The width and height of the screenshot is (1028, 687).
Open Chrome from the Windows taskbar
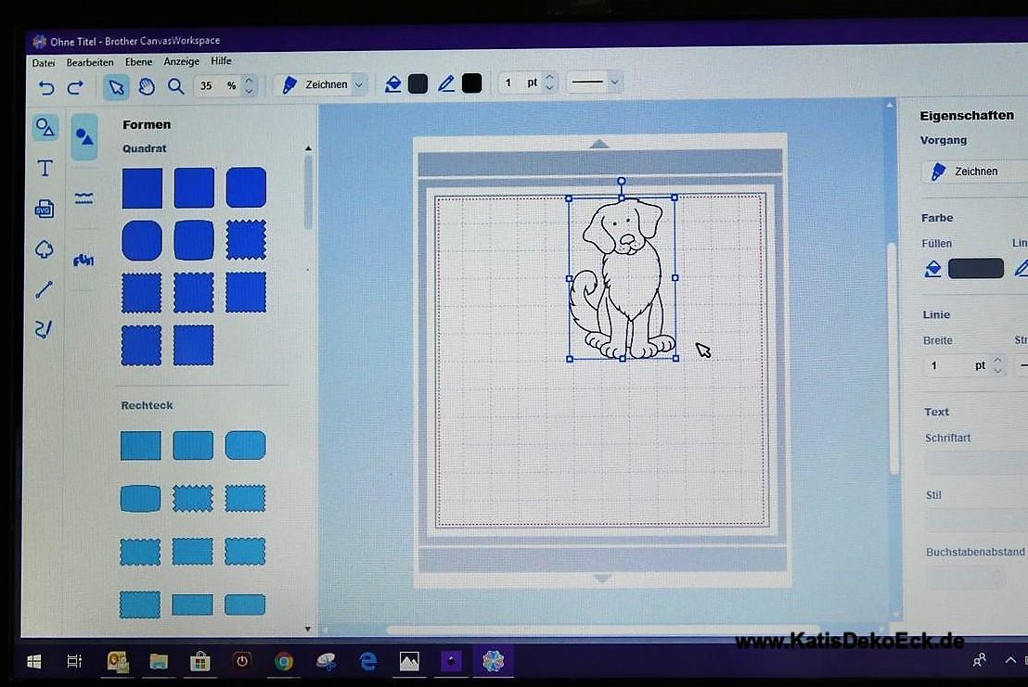tap(284, 661)
